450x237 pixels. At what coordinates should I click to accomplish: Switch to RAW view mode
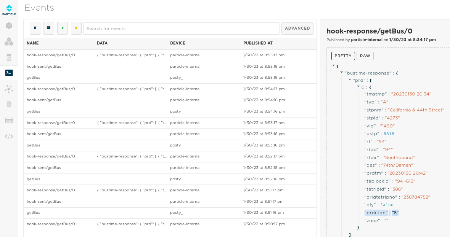pyautogui.click(x=365, y=56)
